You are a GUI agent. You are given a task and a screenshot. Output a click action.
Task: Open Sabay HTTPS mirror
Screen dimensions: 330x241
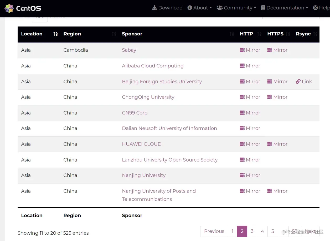tap(277, 50)
